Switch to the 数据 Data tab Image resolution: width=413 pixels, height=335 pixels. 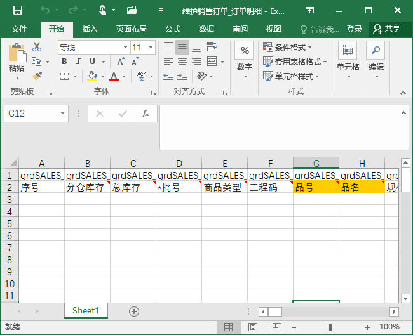[x=207, y=29]
